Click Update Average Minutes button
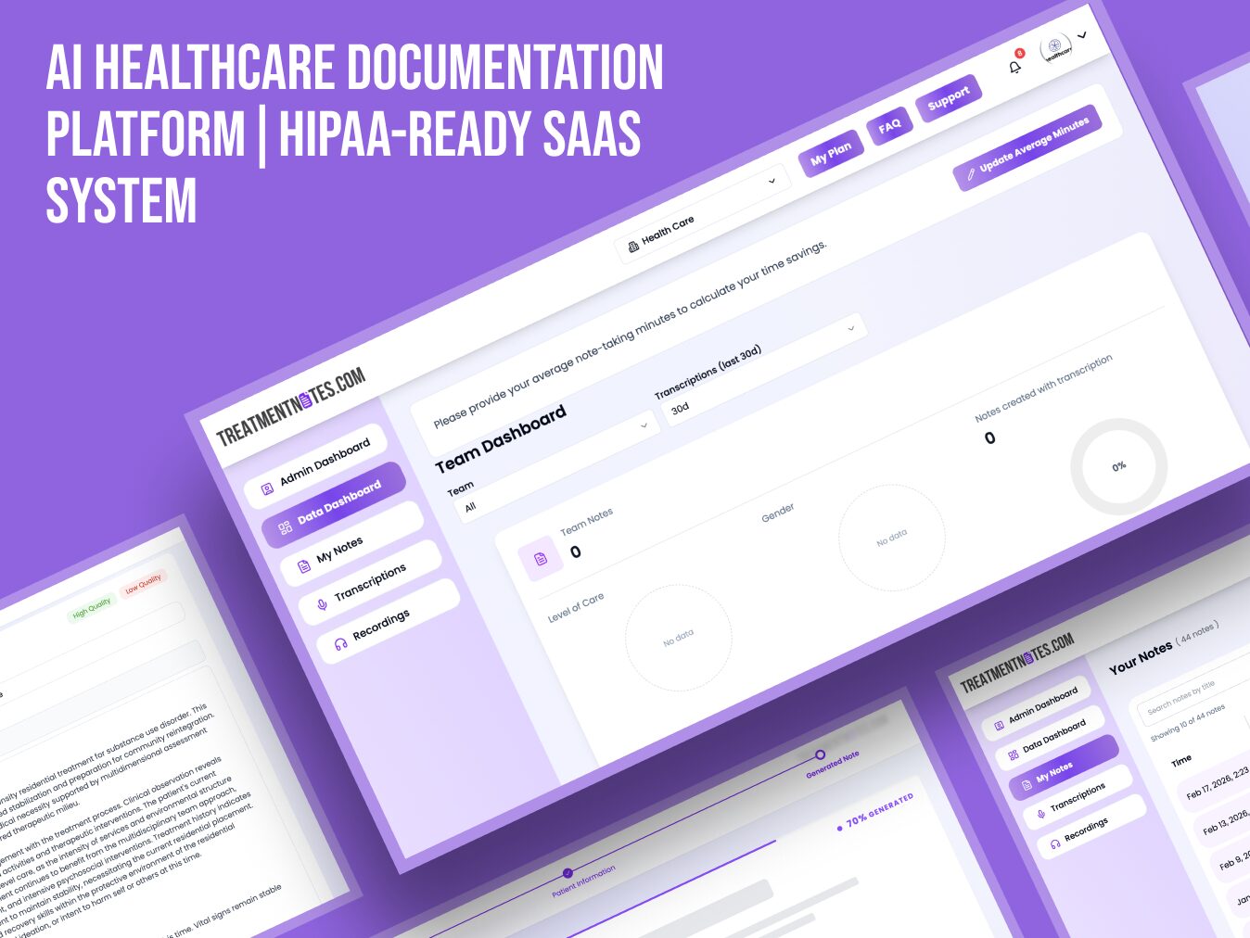1250x938 pixels. pos(1027,148)
